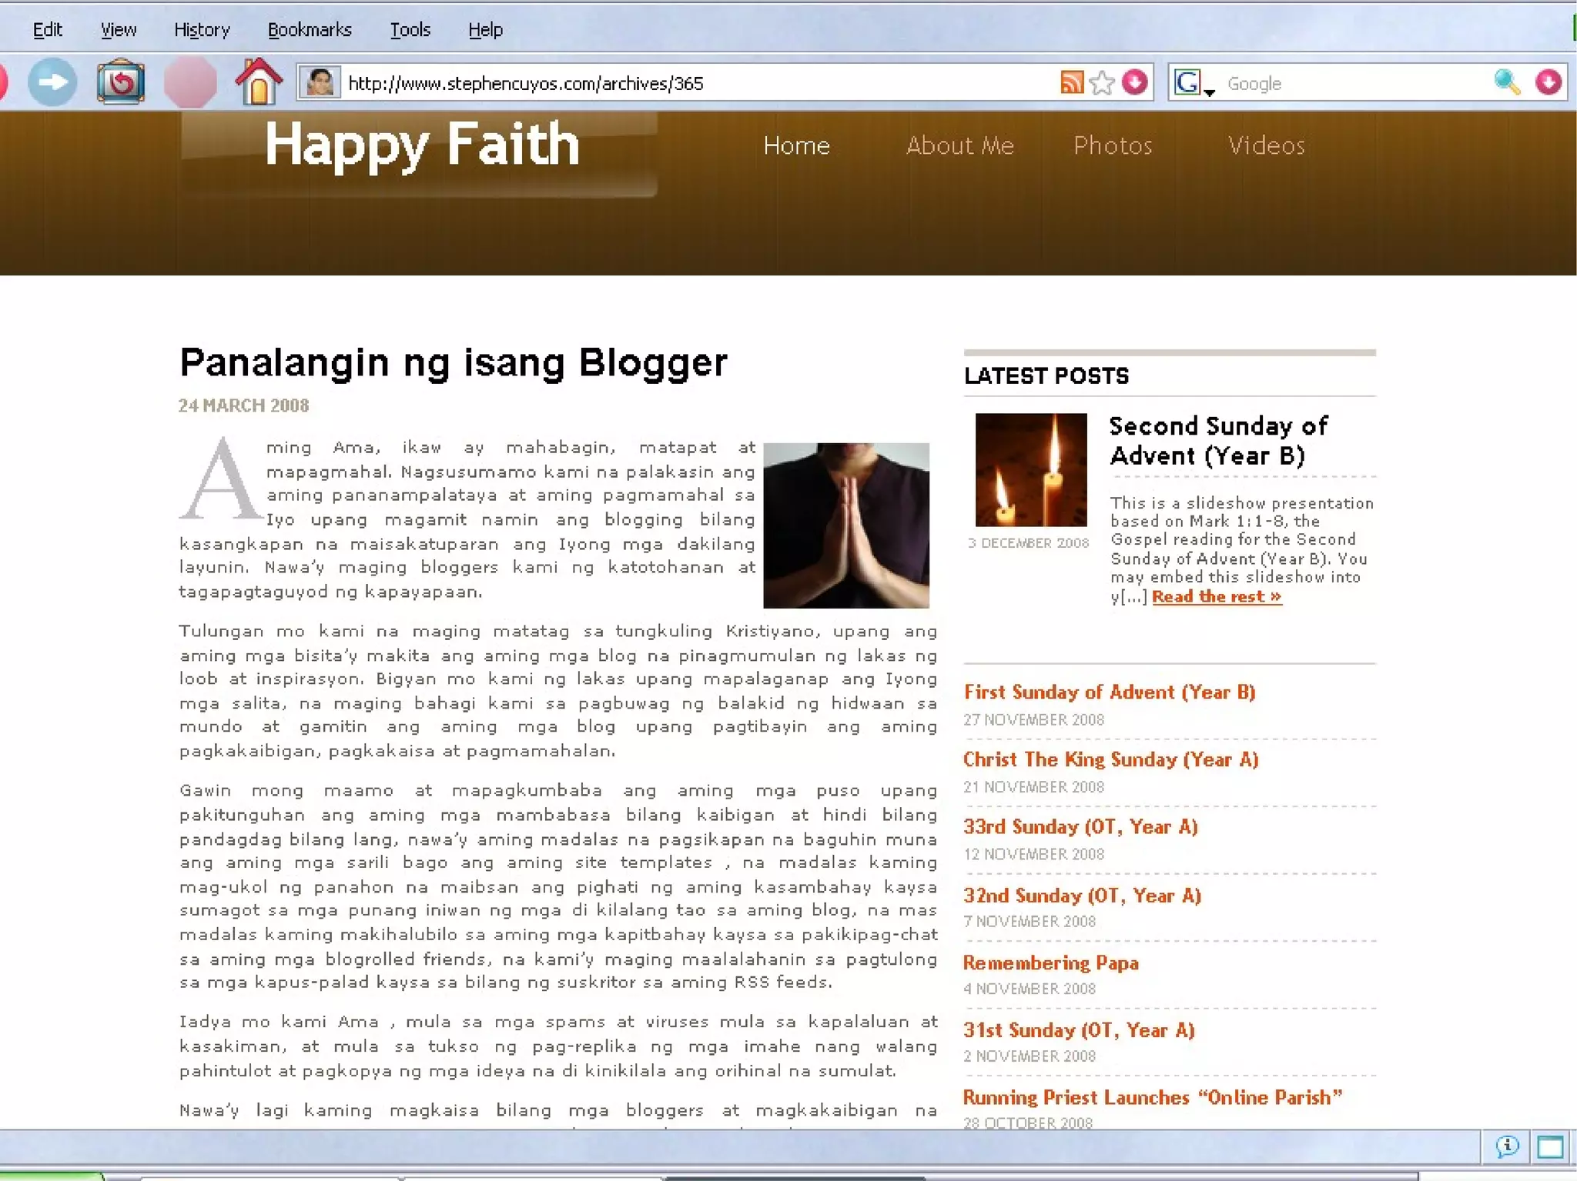Click the pink stop loading button
This screenshot has width=1577, height=1181.
189,82
